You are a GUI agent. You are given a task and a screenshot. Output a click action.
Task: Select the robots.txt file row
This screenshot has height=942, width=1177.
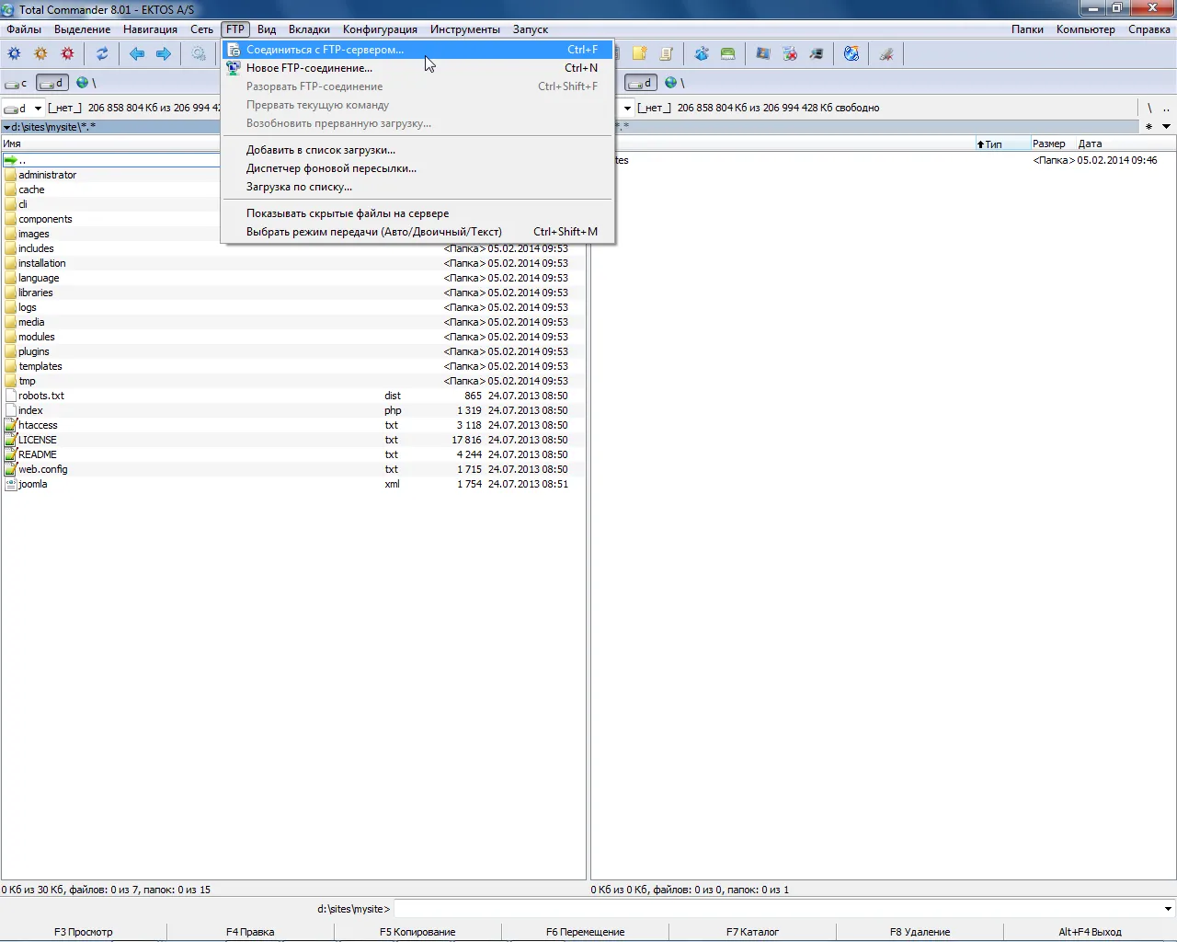(x=293, y=396)
